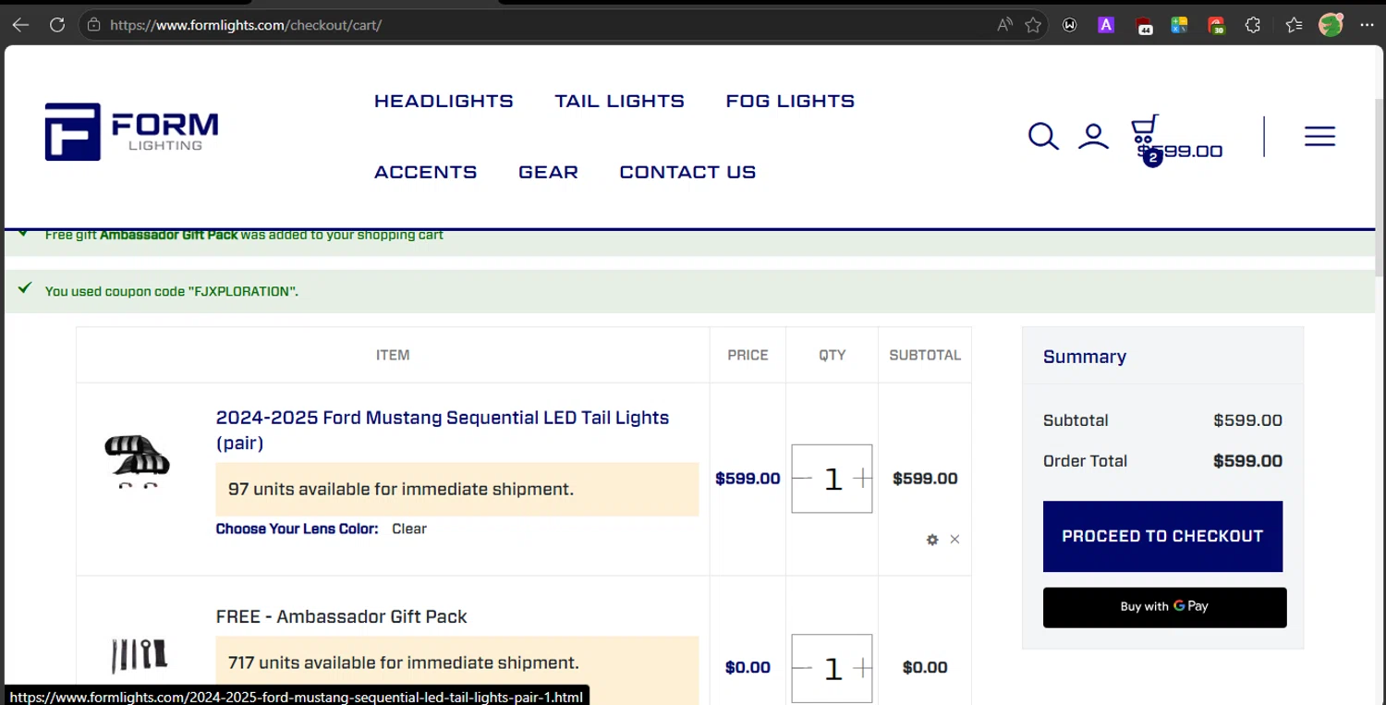Click the $599.00 cart total in header
1386x705 pixels.
[1181, 152]
